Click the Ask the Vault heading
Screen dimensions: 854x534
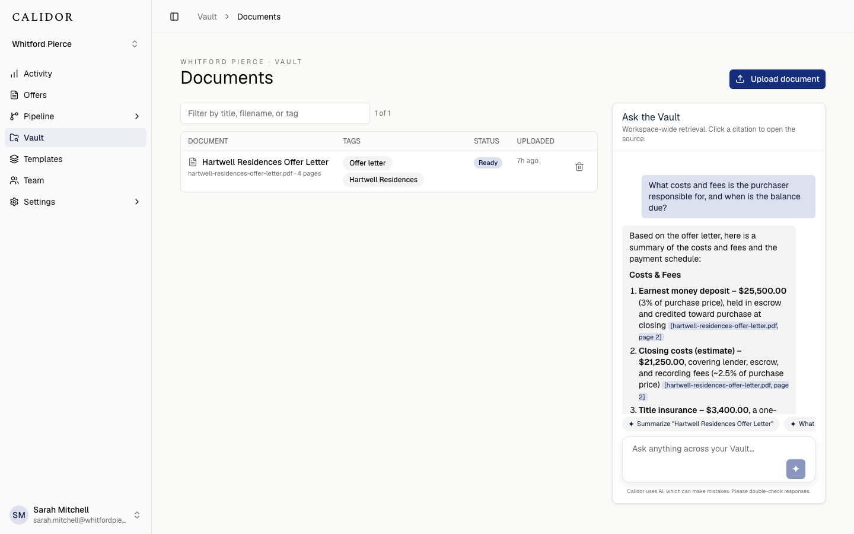pos(651,117)
